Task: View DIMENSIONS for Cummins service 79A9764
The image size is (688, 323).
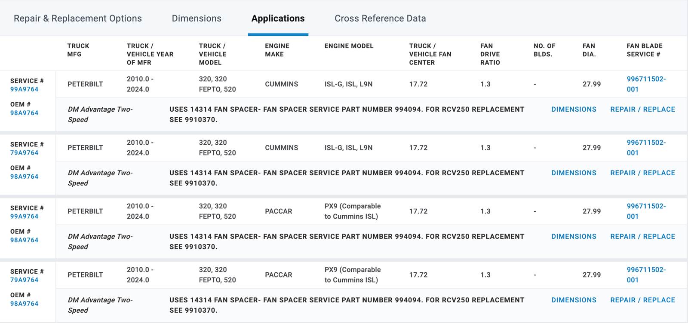Action: tap(574, 173)
